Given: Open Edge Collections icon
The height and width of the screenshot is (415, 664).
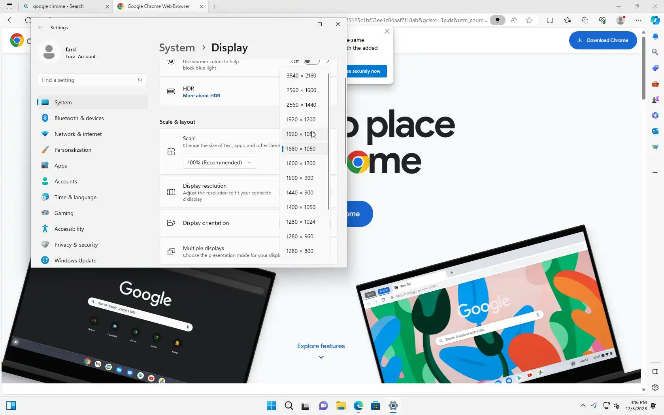Looking at the screenshot, I should [x=585, y=20].
